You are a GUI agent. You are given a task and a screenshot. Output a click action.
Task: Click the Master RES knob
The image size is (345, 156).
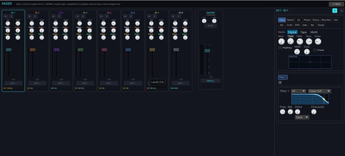click(214, 21)
